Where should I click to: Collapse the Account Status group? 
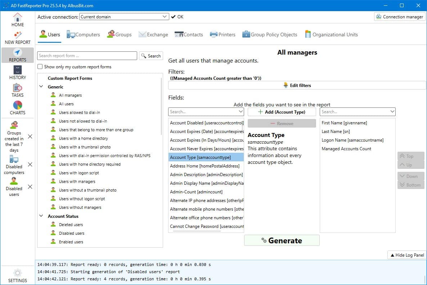tap(41, 216)
